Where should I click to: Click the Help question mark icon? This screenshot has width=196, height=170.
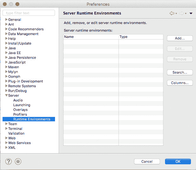tap(9, 161)
